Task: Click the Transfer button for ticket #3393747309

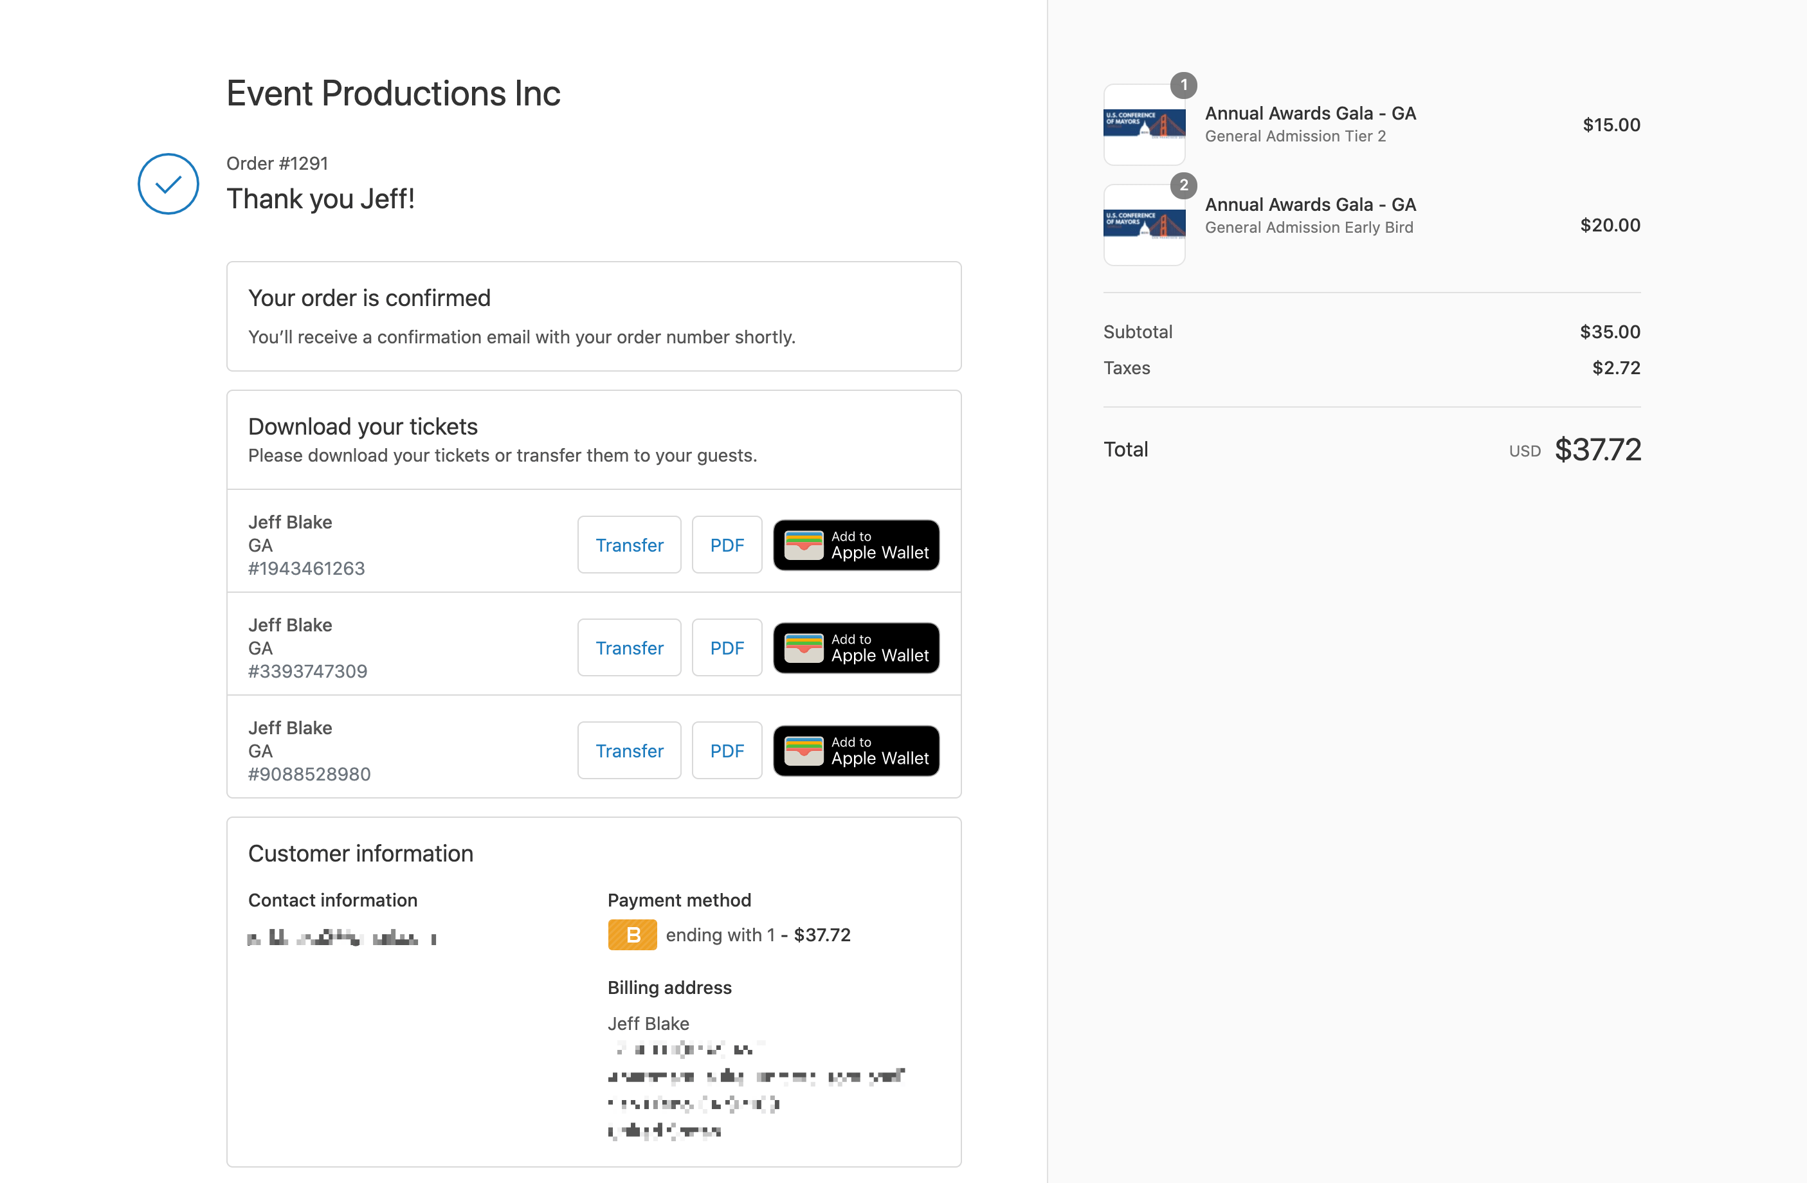Action: click(x=628, y=647)
